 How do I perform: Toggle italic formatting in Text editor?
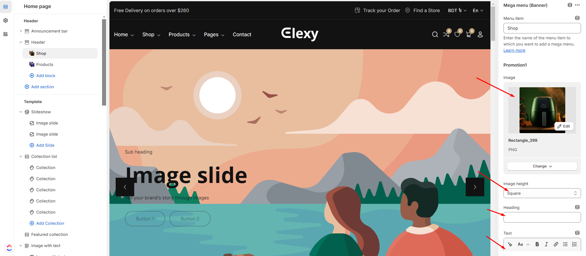[x=546, y=244]
